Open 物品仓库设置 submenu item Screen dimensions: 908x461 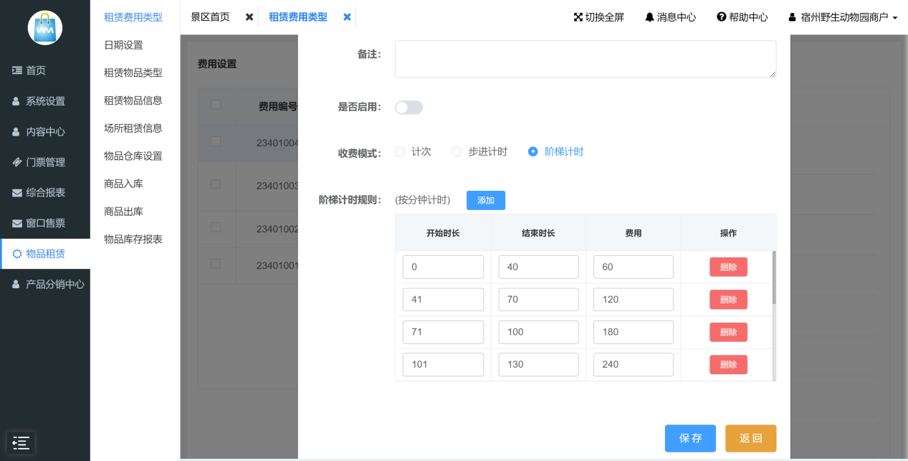tap(133, 156)
